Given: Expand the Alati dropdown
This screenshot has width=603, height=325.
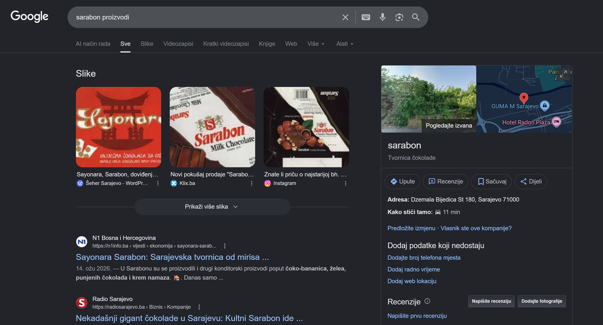Looking at the screenshot, I should (x=345, y=43).
